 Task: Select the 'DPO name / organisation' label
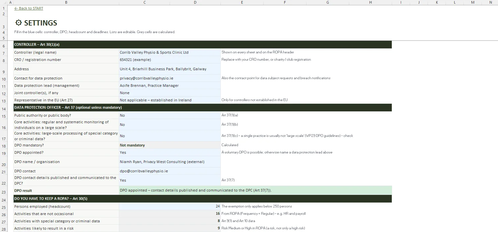coord(66,162)
